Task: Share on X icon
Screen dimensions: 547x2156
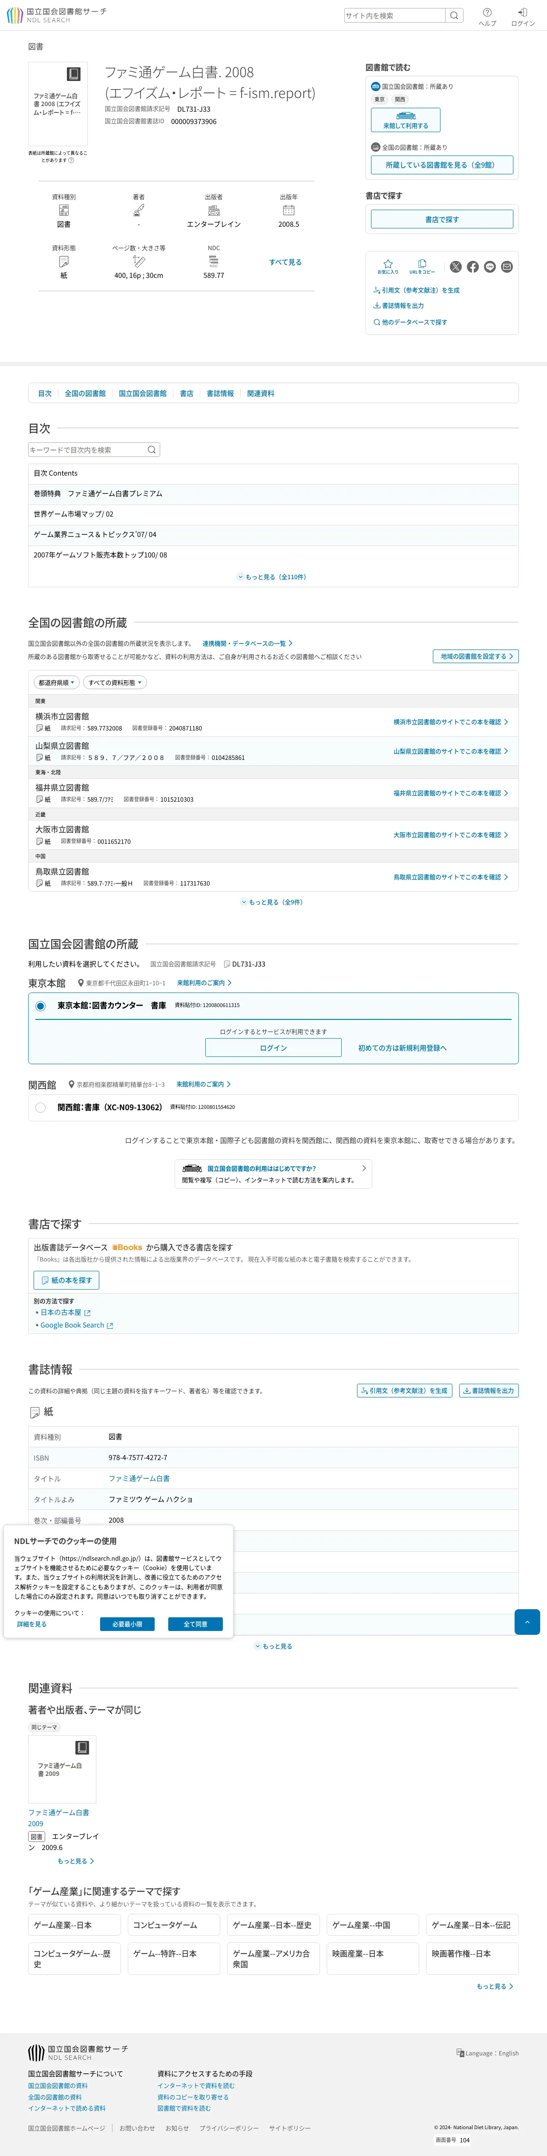Action: 456,267
